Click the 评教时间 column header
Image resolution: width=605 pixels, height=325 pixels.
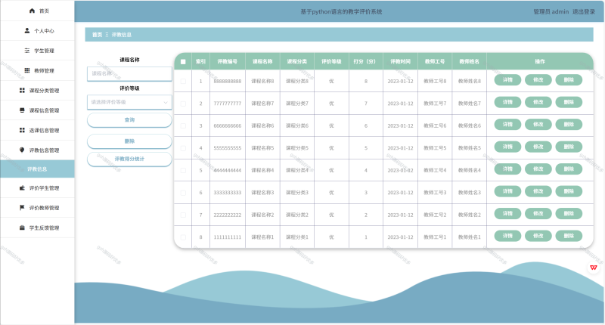pos(400,62)
